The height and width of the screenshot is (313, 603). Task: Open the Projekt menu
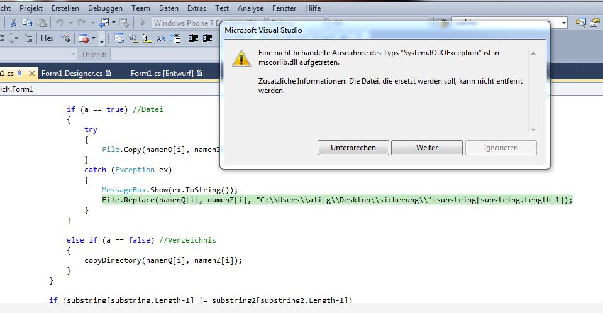coord(31,8)
